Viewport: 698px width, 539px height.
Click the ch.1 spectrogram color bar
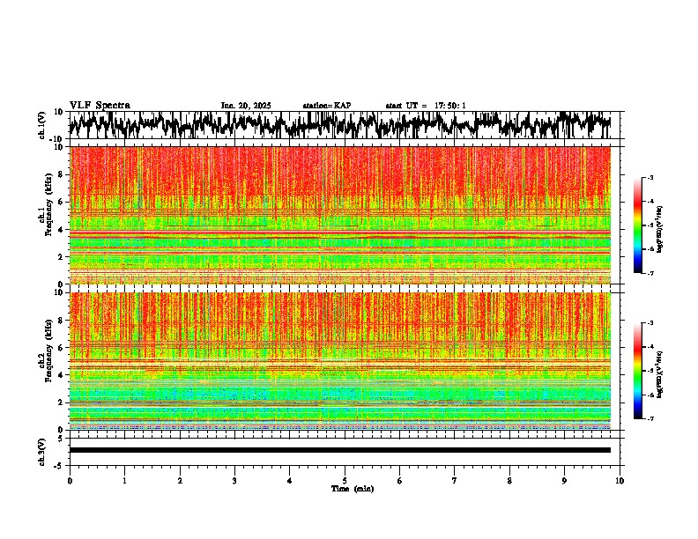[637, 225]
